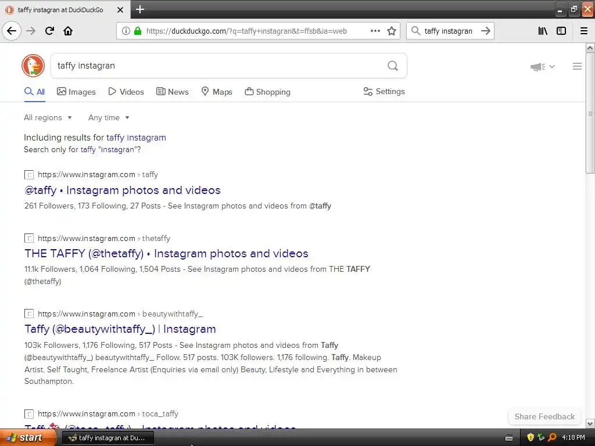This screenshot has width=595, height=446.
Task: Switch to the Maps tab
Action: [217, 92]
